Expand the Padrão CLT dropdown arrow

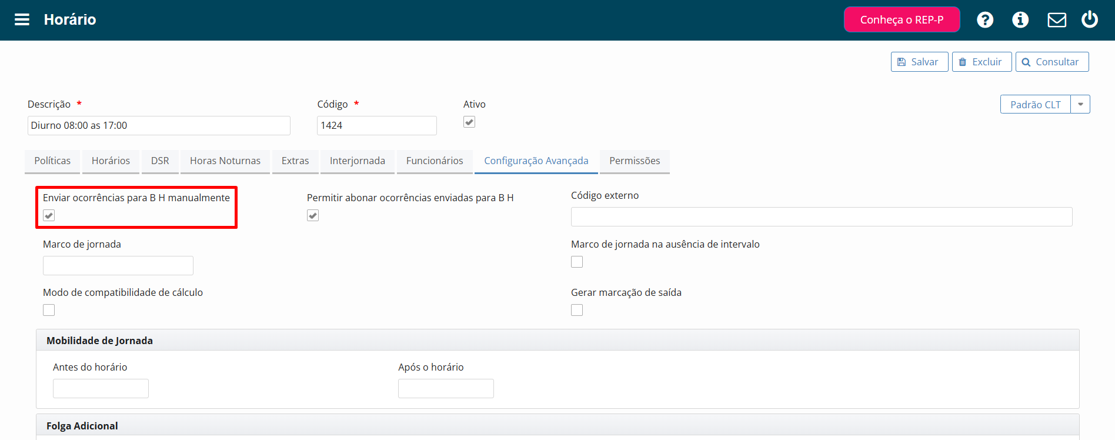point(1080,104)
